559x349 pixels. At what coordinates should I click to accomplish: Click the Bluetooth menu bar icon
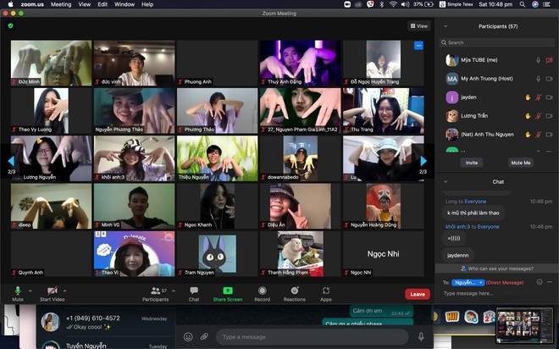coord(381,4)
